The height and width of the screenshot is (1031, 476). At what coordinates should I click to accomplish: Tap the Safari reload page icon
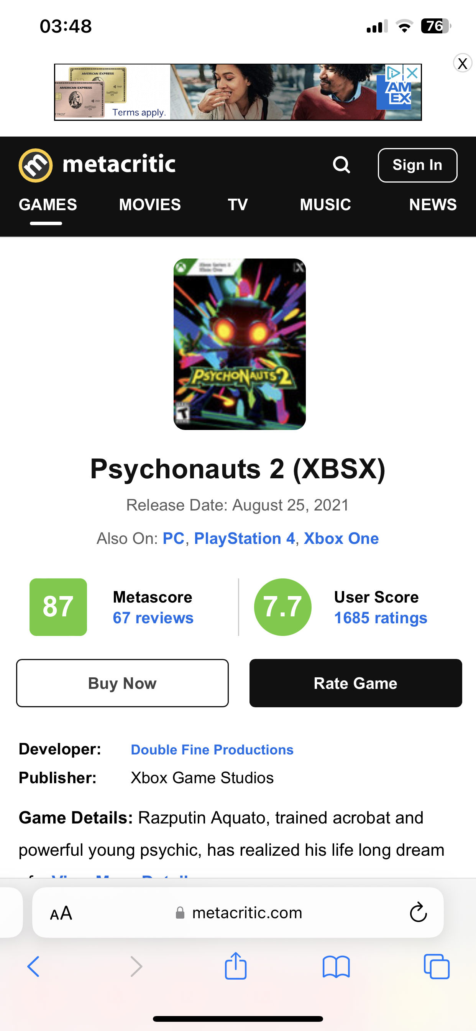click(418, 913)
